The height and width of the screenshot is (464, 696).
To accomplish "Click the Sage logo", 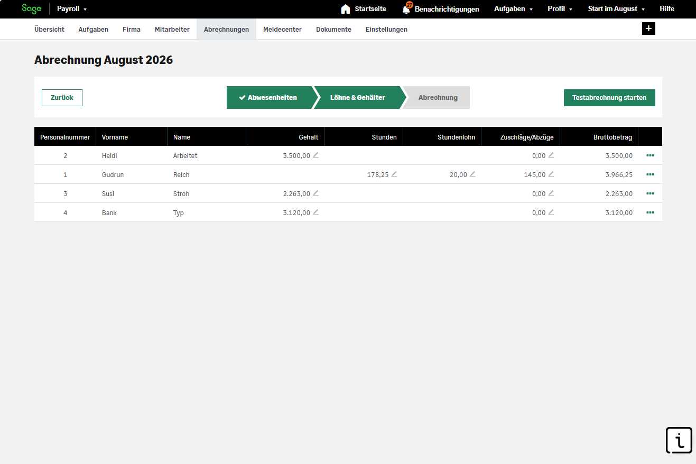I will [x=32, y=9].
